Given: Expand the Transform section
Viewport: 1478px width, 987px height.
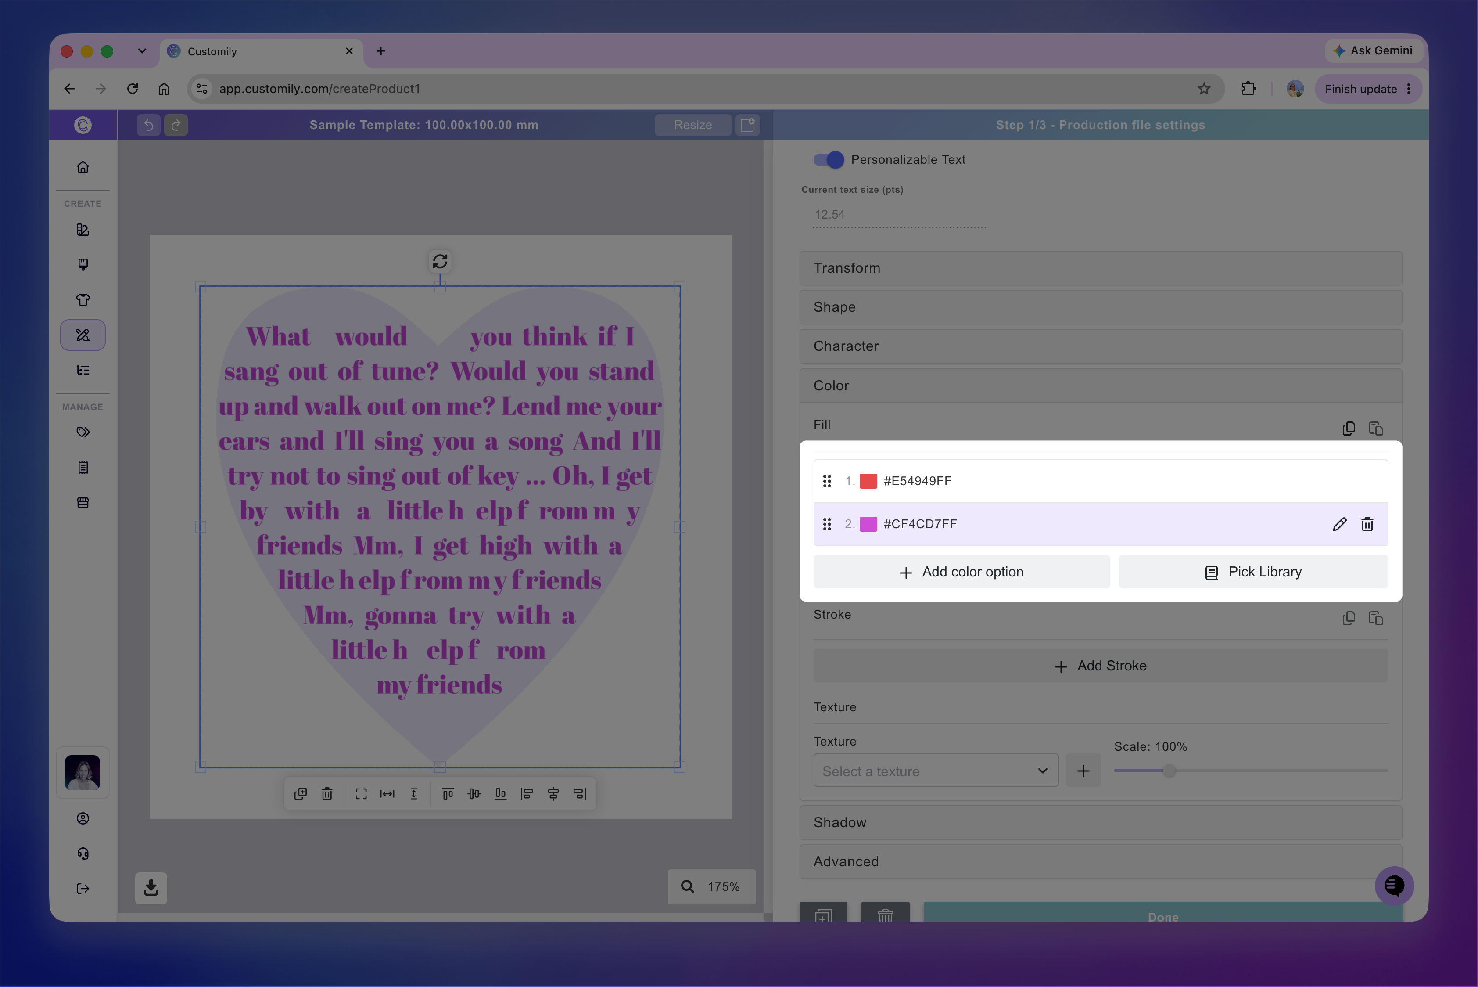Looking at the screenshot, I should [1101, 268].
